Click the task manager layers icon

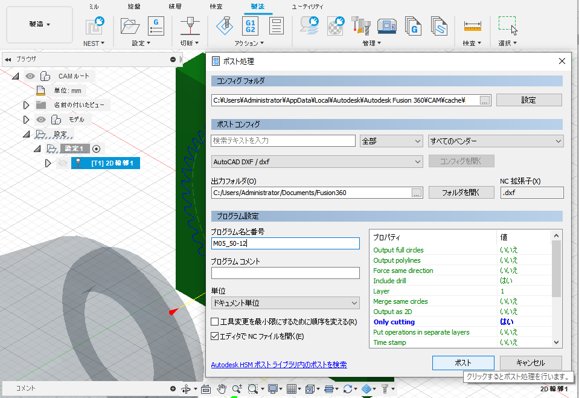pos(310,26)
